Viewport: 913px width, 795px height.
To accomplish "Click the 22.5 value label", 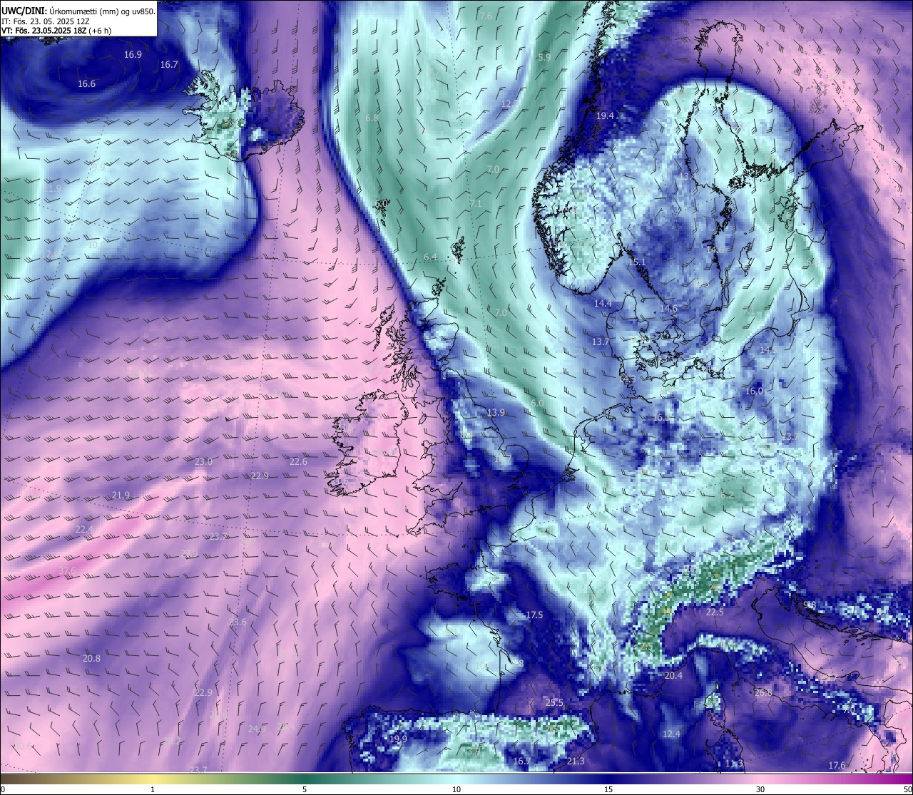I will pos(715,612).
